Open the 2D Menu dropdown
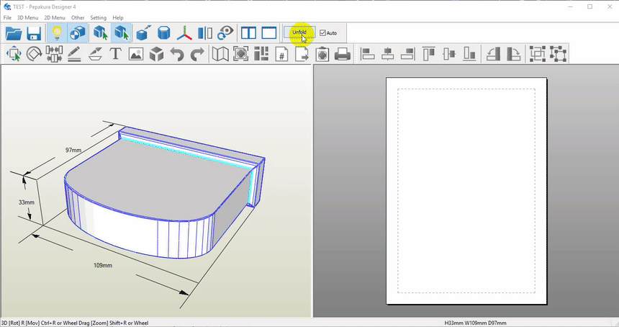The width and height of the screenshot is (619, 327). pyautogui.click(x=55, y=17)
